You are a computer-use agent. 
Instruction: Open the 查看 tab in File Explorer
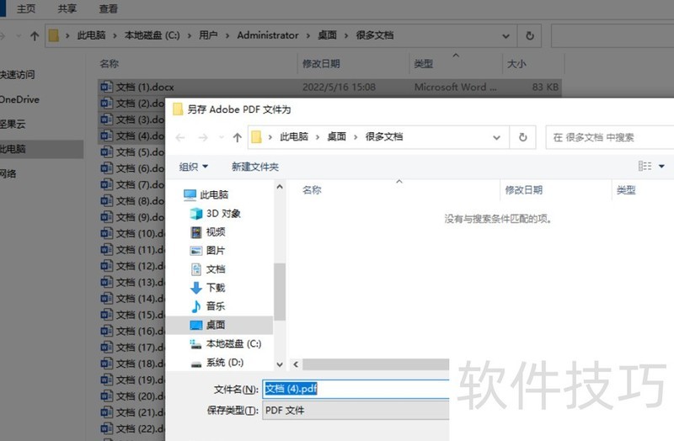coord(108,8)
